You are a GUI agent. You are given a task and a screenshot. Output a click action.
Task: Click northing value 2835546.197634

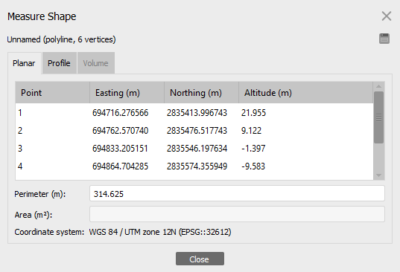(197, 149)
